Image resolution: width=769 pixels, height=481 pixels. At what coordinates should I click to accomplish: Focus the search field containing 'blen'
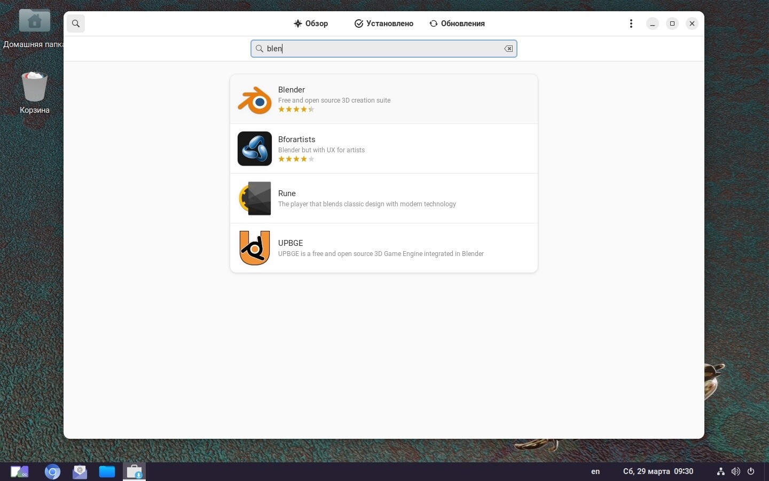(384, 49)
